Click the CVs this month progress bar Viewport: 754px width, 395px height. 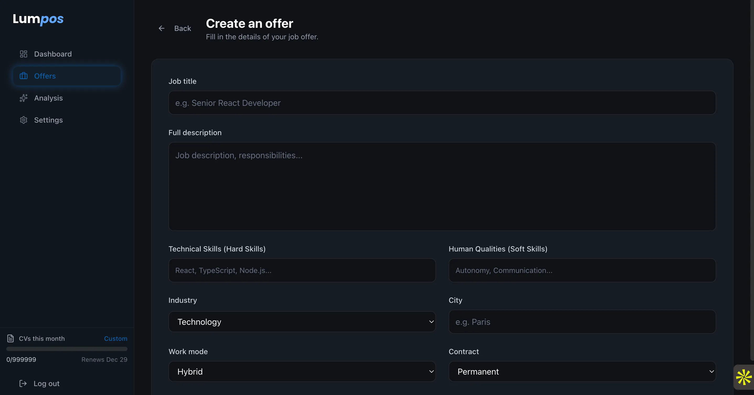point(67,349)
